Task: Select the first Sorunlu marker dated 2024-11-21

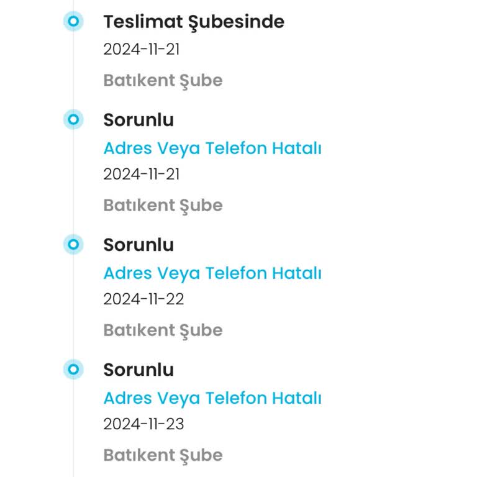Action: 73,119
